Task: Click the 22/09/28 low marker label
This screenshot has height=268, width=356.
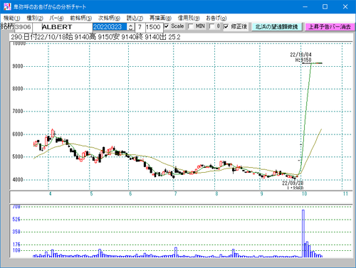Action: pos(293,185)
